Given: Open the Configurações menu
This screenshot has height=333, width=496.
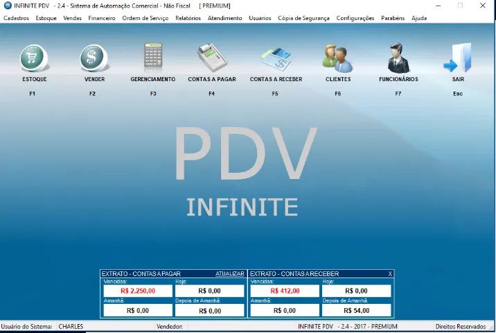Looking at the screenshot, I should 355,18.
